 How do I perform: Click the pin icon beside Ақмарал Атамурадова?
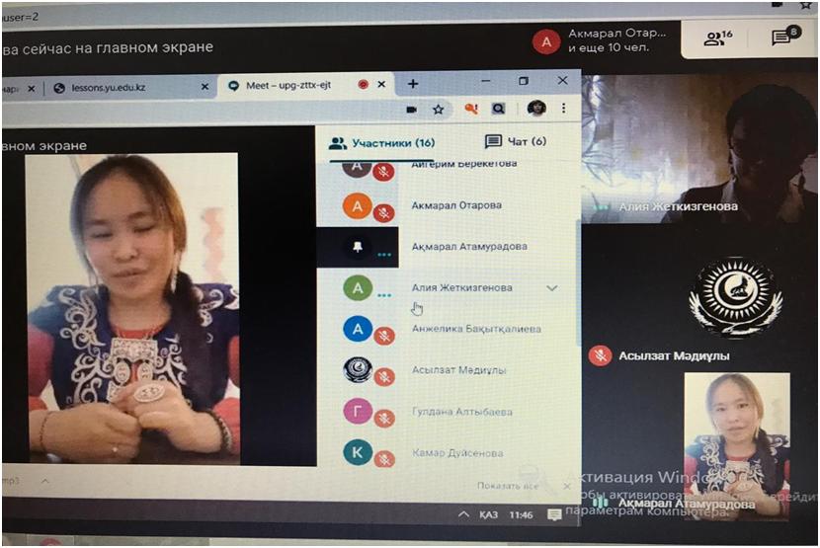tap(357, 247)
